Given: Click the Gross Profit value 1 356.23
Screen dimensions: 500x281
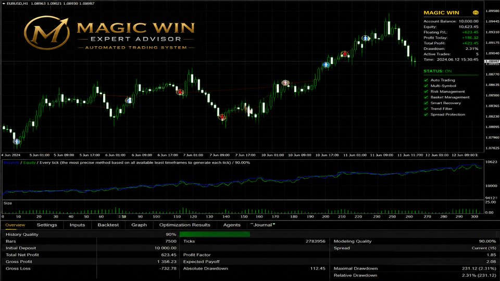Looking at the screenshot, I should click(x=167, y=262).
